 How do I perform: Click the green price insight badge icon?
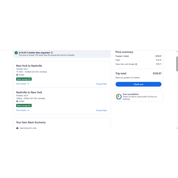(16, 53)
